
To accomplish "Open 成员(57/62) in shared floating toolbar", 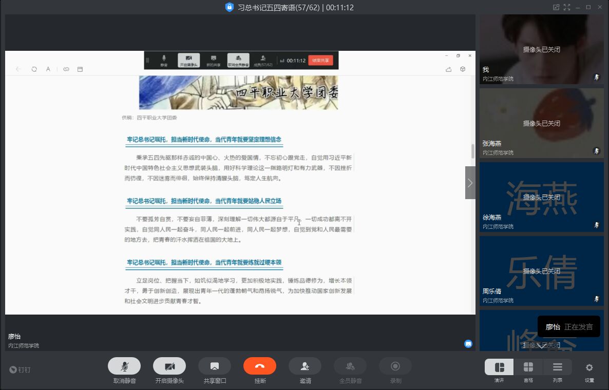I will (x=263, y=61).
